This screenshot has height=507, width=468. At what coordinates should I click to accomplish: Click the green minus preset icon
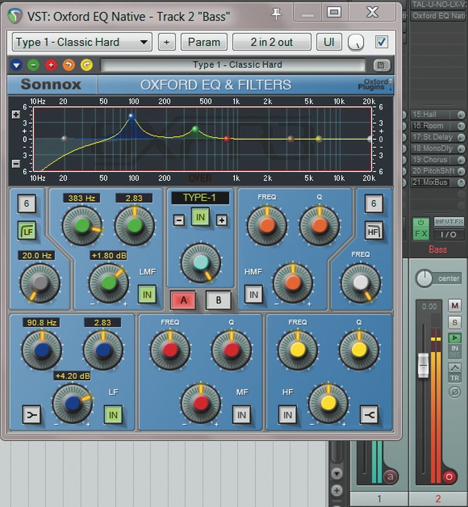coord(33,65)
